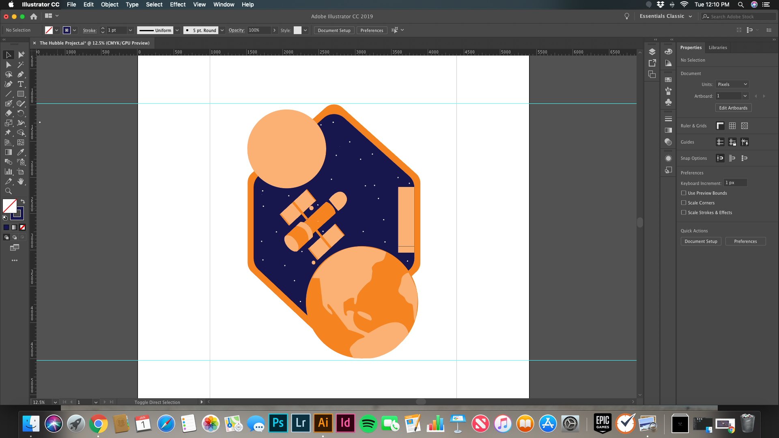The width and height of the screenshot is (779, 438).
Task: Open the Object menu
Action: point(110,4)
